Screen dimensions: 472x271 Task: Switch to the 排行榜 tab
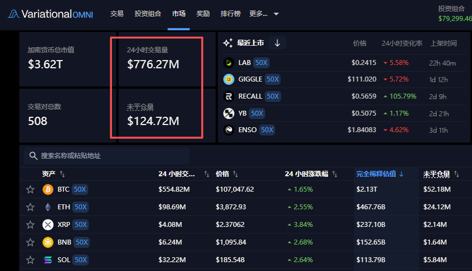click(x=230, y=14)
